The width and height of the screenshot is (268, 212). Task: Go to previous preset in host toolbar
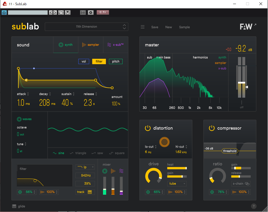51,12
